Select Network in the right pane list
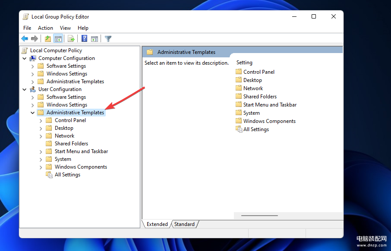 253,88
